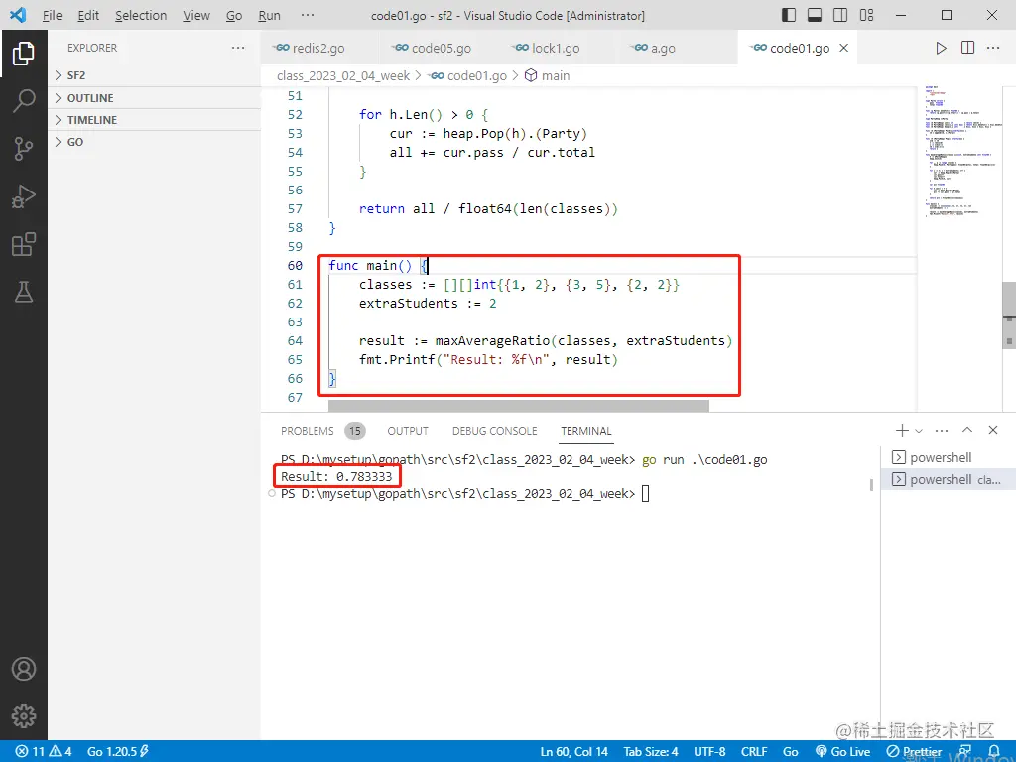Split the editor to the right
This screenshot has height=762, width=1016.
[967, 48]
